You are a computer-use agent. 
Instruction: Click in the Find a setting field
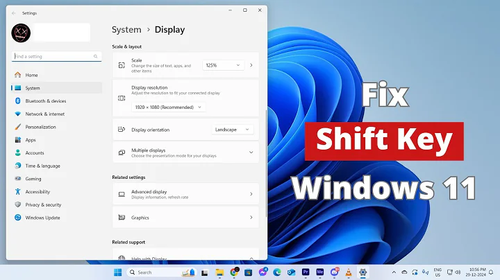57,56
